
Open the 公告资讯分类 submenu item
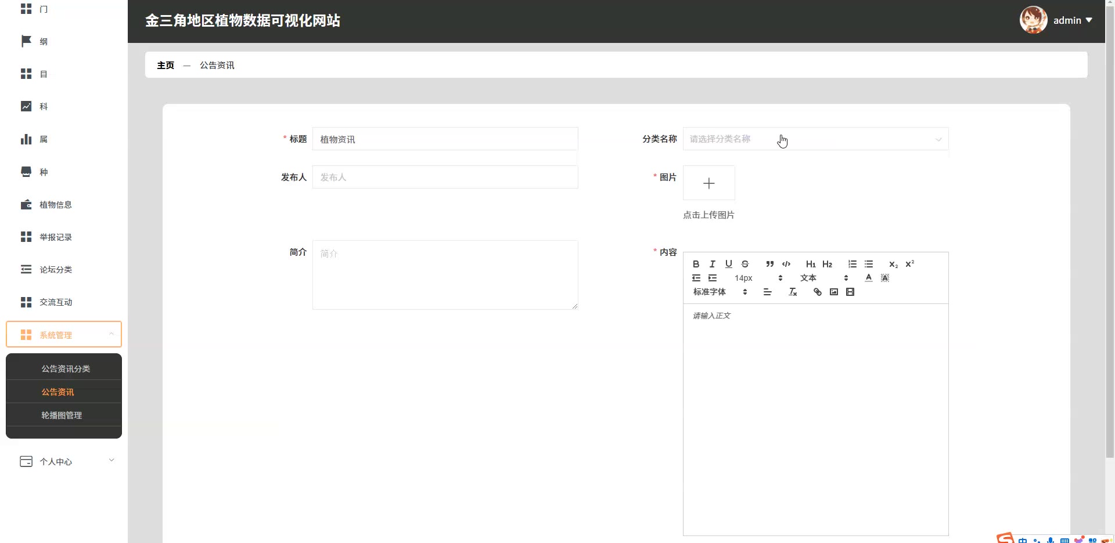pos(66,369)
